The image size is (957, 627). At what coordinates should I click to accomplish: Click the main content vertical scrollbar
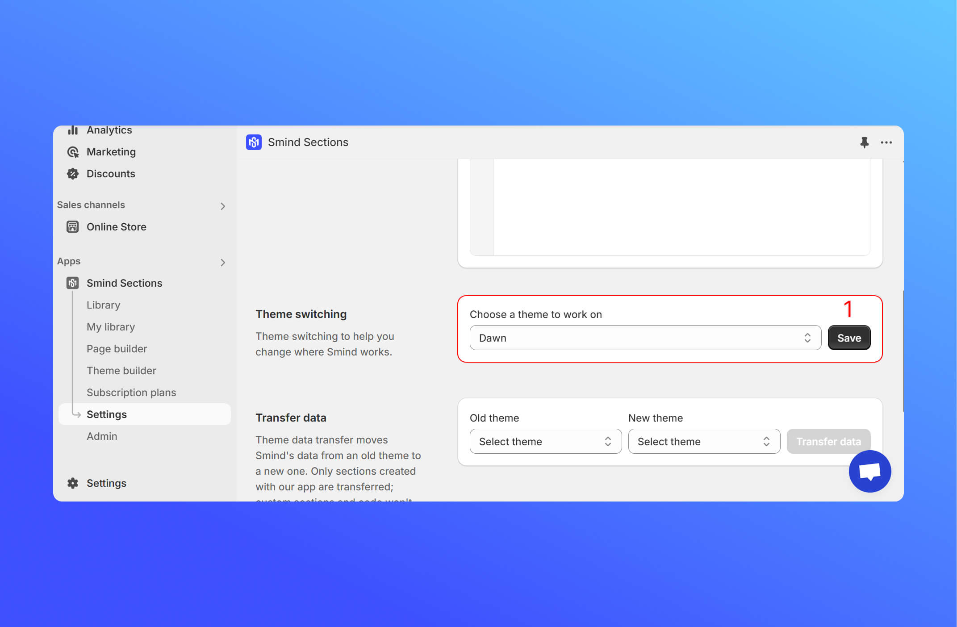tap(903, 351)
